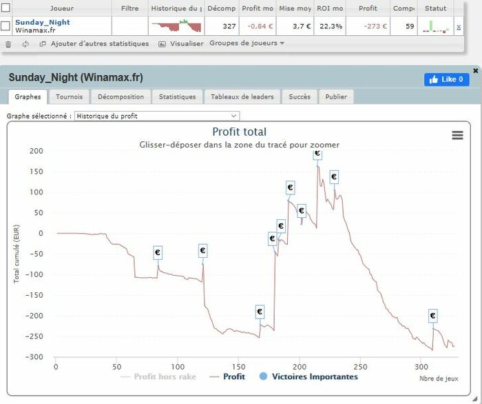Click the euro marker at chart peak
The image size is (482, 404).
point(317,154)
